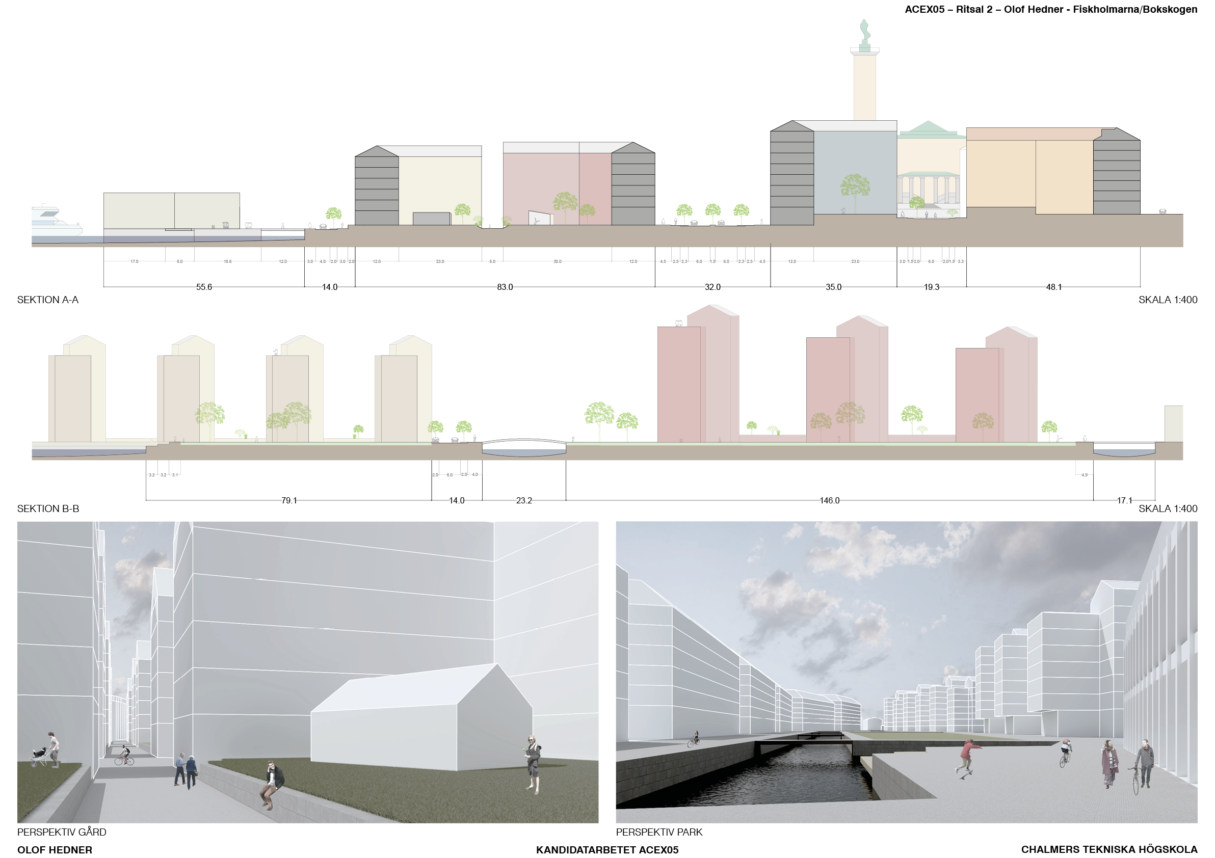Viewport: 1215px width, 858px height.
Task: Click the man sitting on the courtyard wall
Action: 272,786
